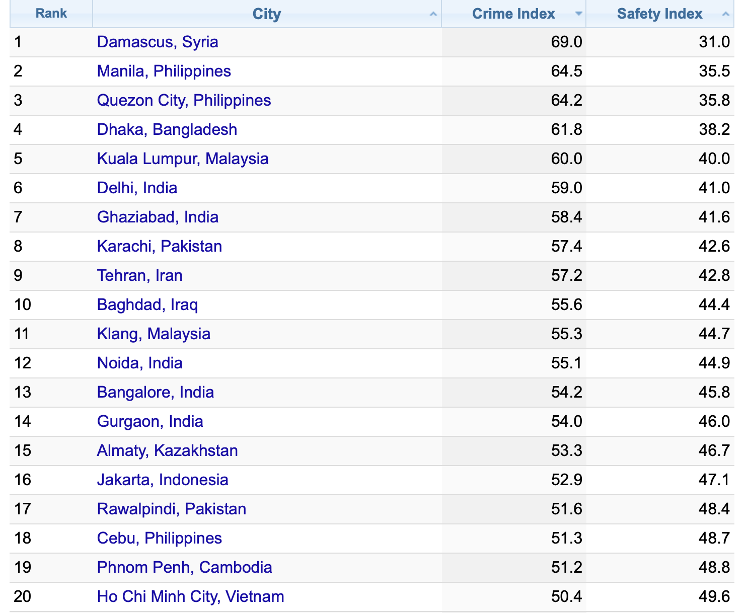Screen dimensions: 749x613
Task: Select safety index value 45.8 for Bangalore
Action: tap(714, 392)
